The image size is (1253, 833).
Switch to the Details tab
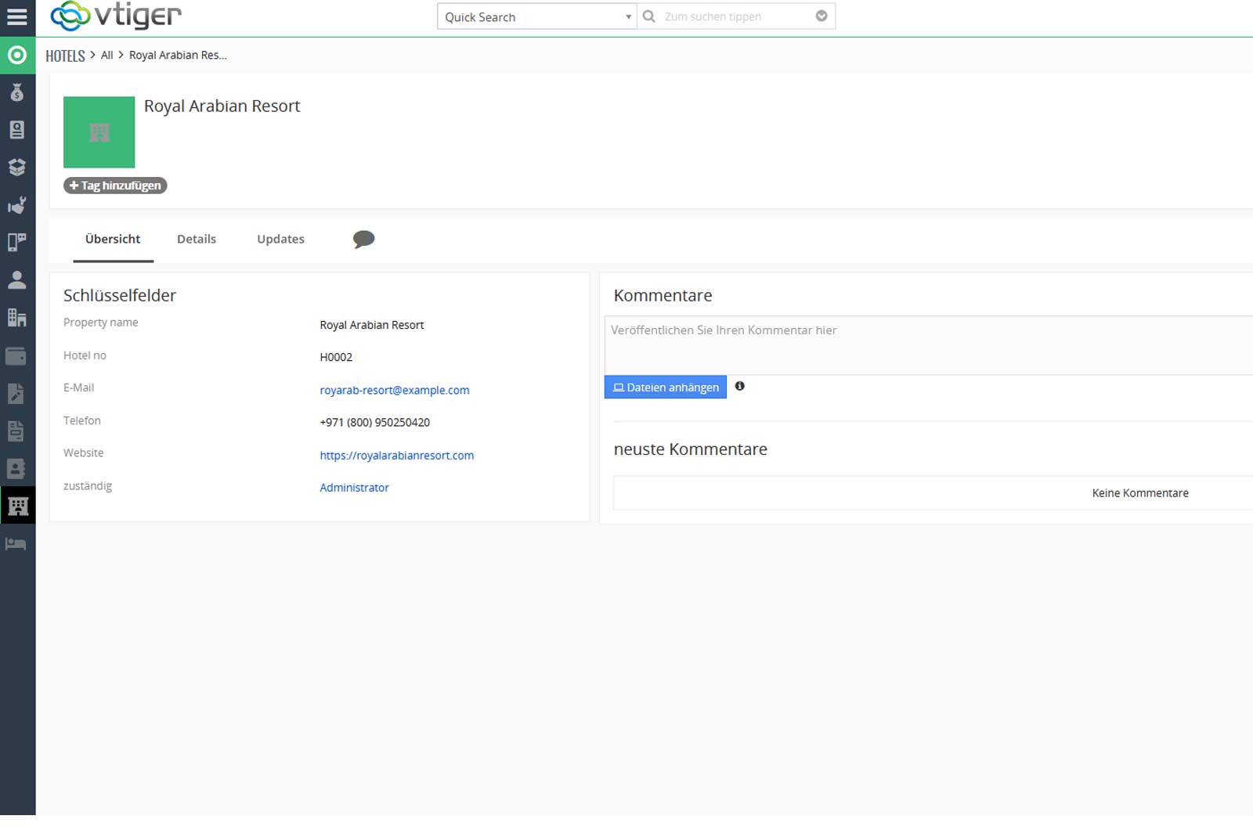tap(197, 240)
